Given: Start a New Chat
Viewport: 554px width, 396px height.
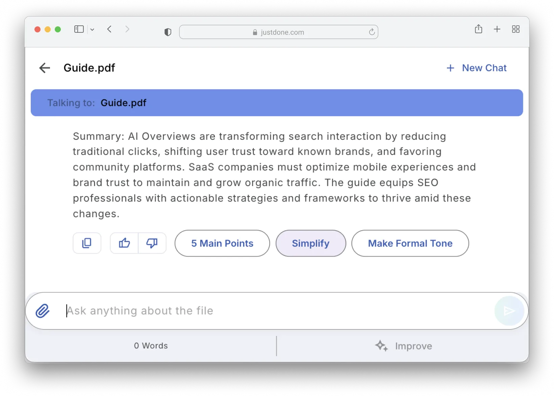Looking at the screenshot, I should pyautogui.click(x=477, y=68).
